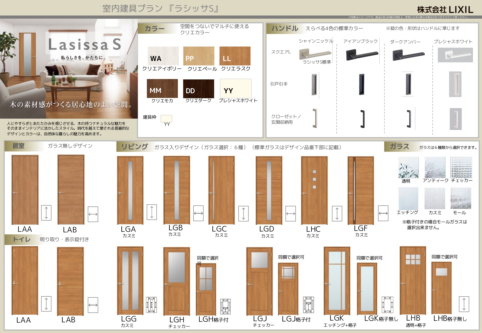This screenshot has height=333, width=482.
Task: Click grain direction icon beside LGH格子付 door
Action: pyautogui.click(x=225, y=306)
